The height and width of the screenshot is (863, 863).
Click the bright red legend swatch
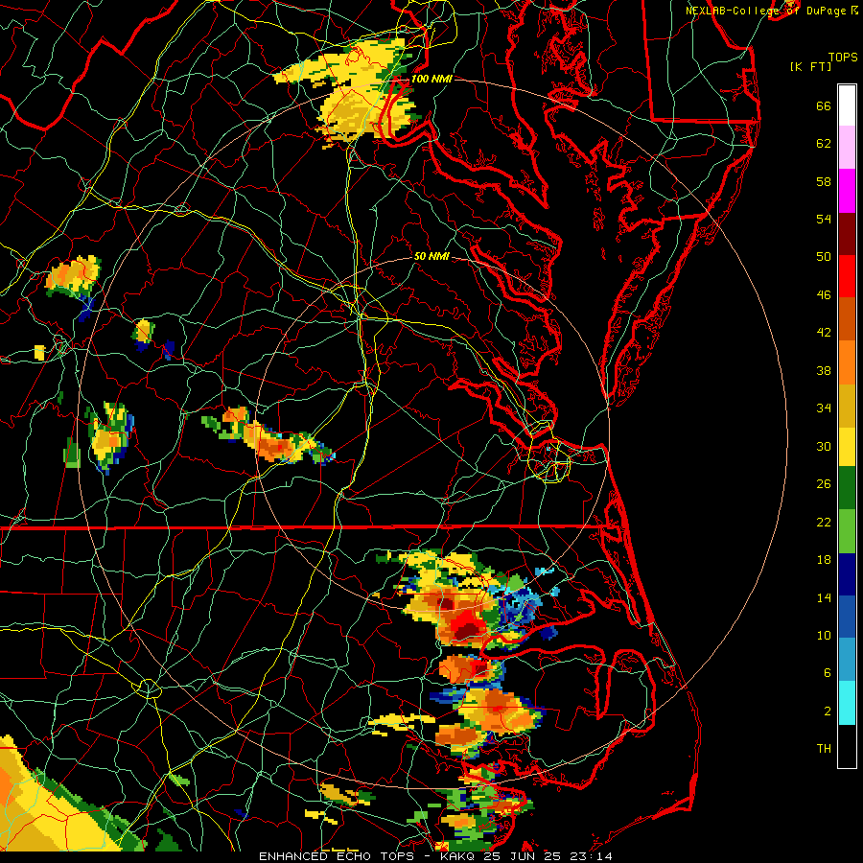(847, 276)
